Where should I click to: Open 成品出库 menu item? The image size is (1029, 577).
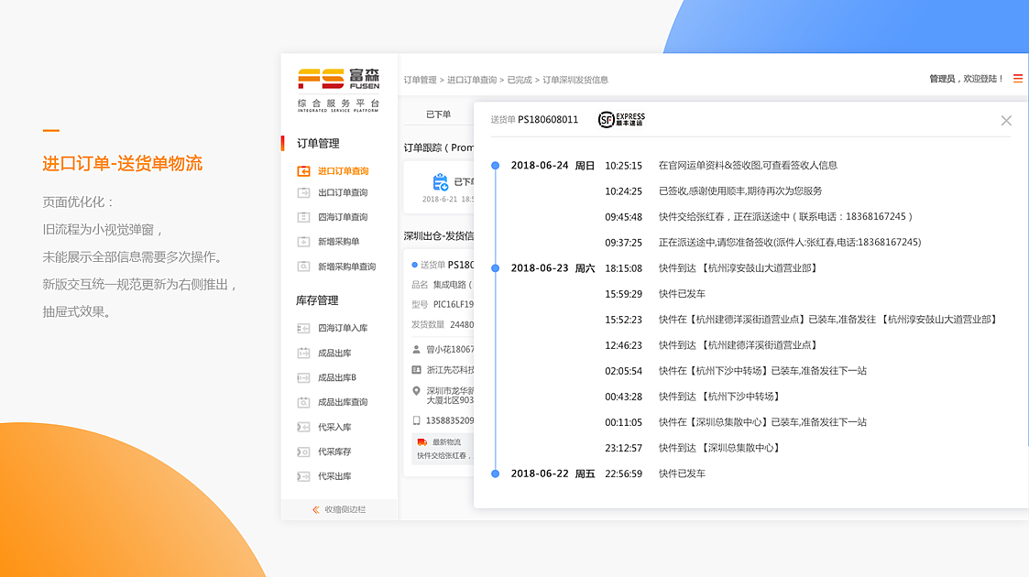[x=334, y=353]
